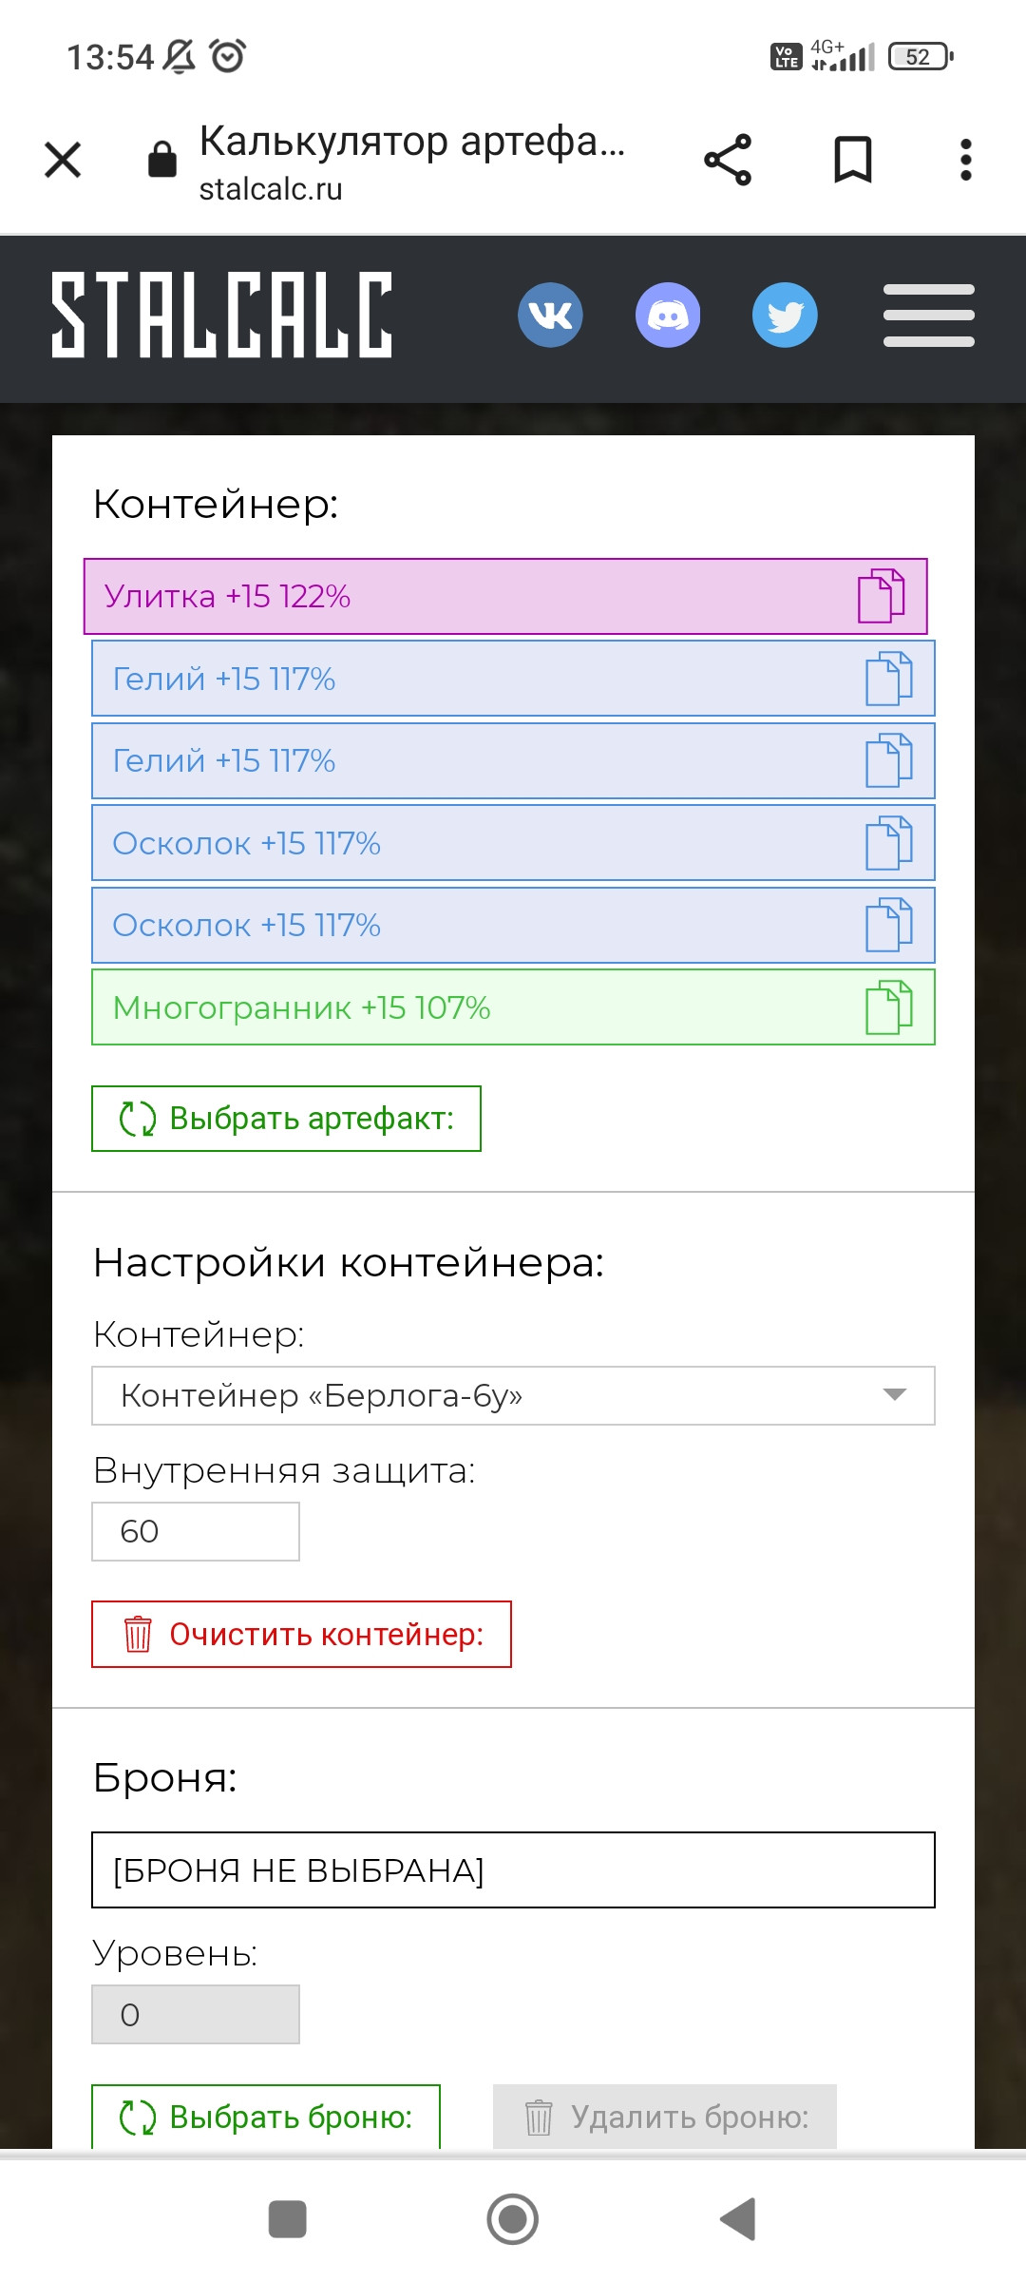Open the [БРОНЯ НЕ ВЫБРАНА] armor selector

[x=513, y=1869]
